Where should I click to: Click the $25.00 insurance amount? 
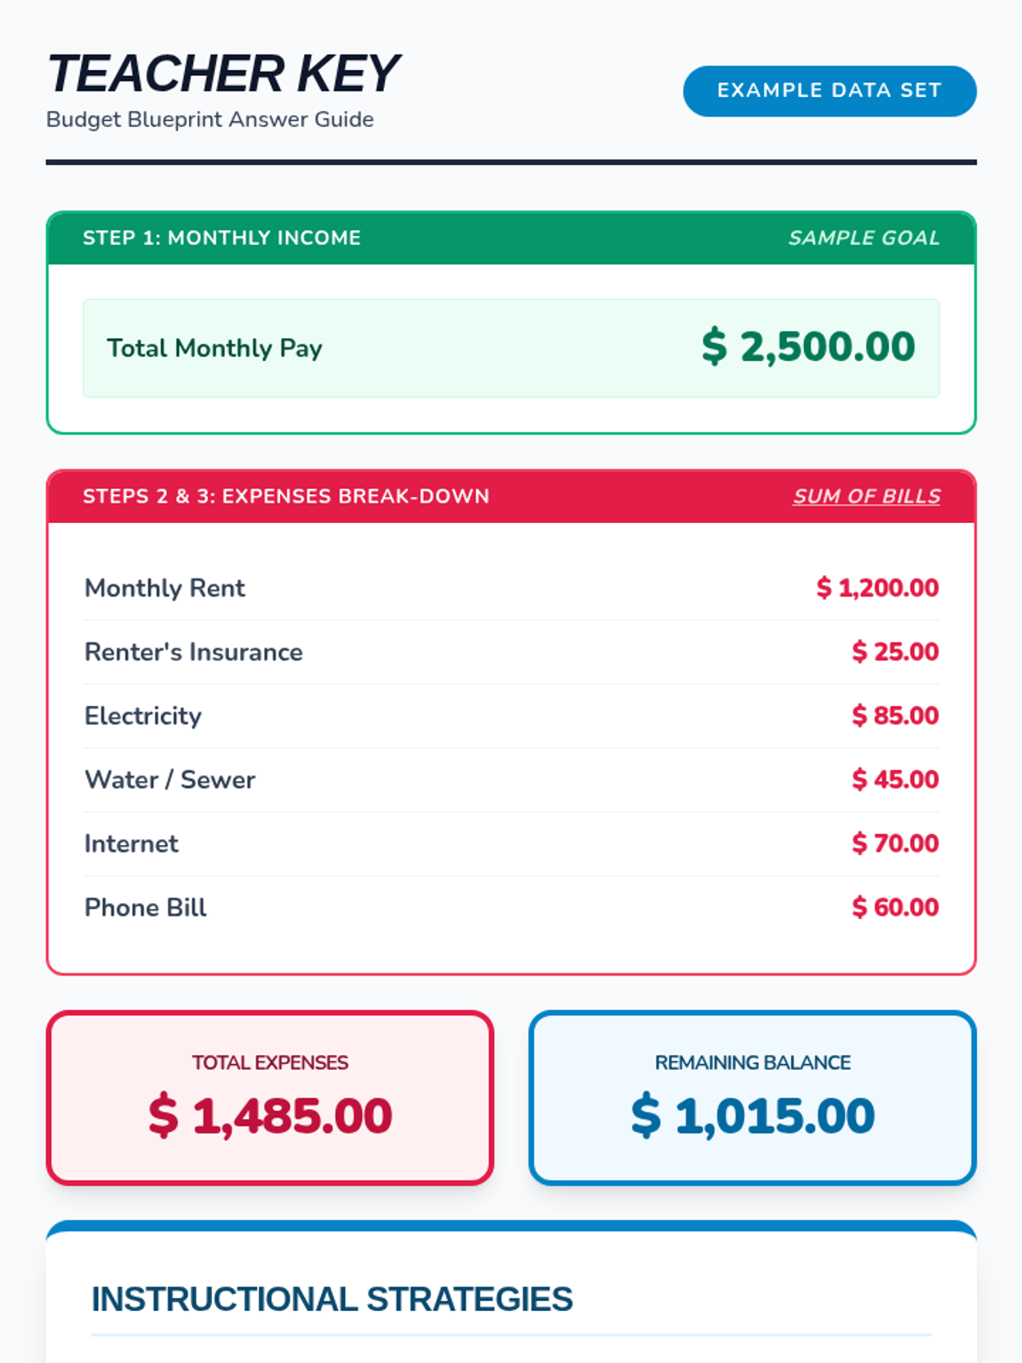(895, 652)
